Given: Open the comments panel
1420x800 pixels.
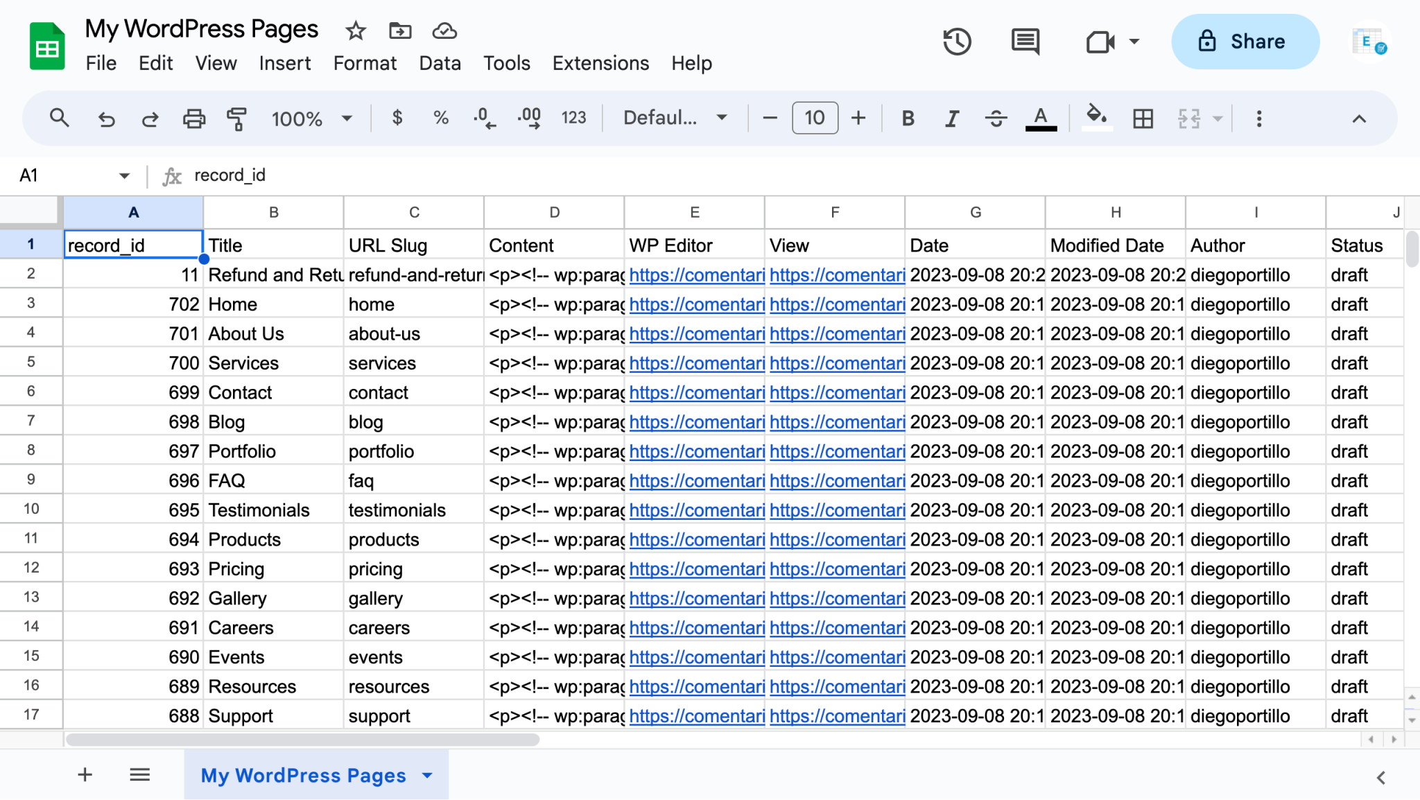Looking at the screenshot, I should [x=1025, y=42].
